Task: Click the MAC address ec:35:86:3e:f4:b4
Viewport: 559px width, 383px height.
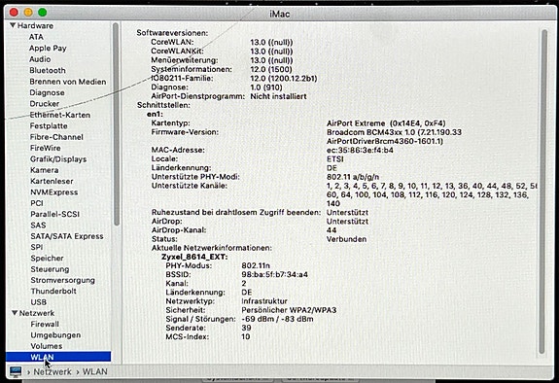Action: (x=360, y=150)
